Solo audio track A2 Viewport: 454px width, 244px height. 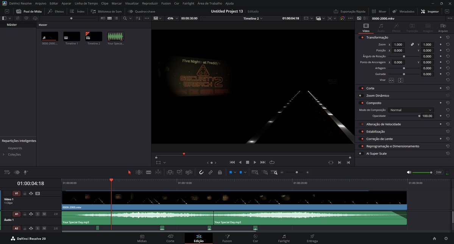[x=38, y=228]
